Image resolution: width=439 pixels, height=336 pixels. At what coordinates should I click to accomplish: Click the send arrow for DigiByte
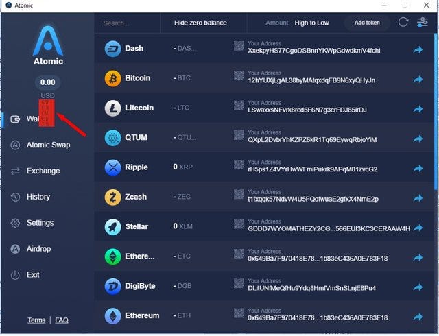(418, 287)
